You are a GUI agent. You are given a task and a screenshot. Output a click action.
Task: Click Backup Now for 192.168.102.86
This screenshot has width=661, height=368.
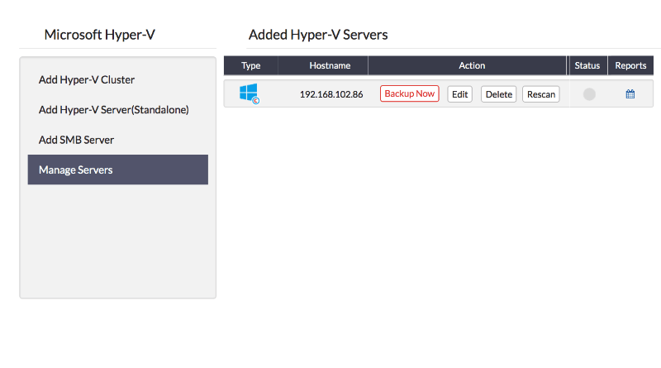(409, 93)
